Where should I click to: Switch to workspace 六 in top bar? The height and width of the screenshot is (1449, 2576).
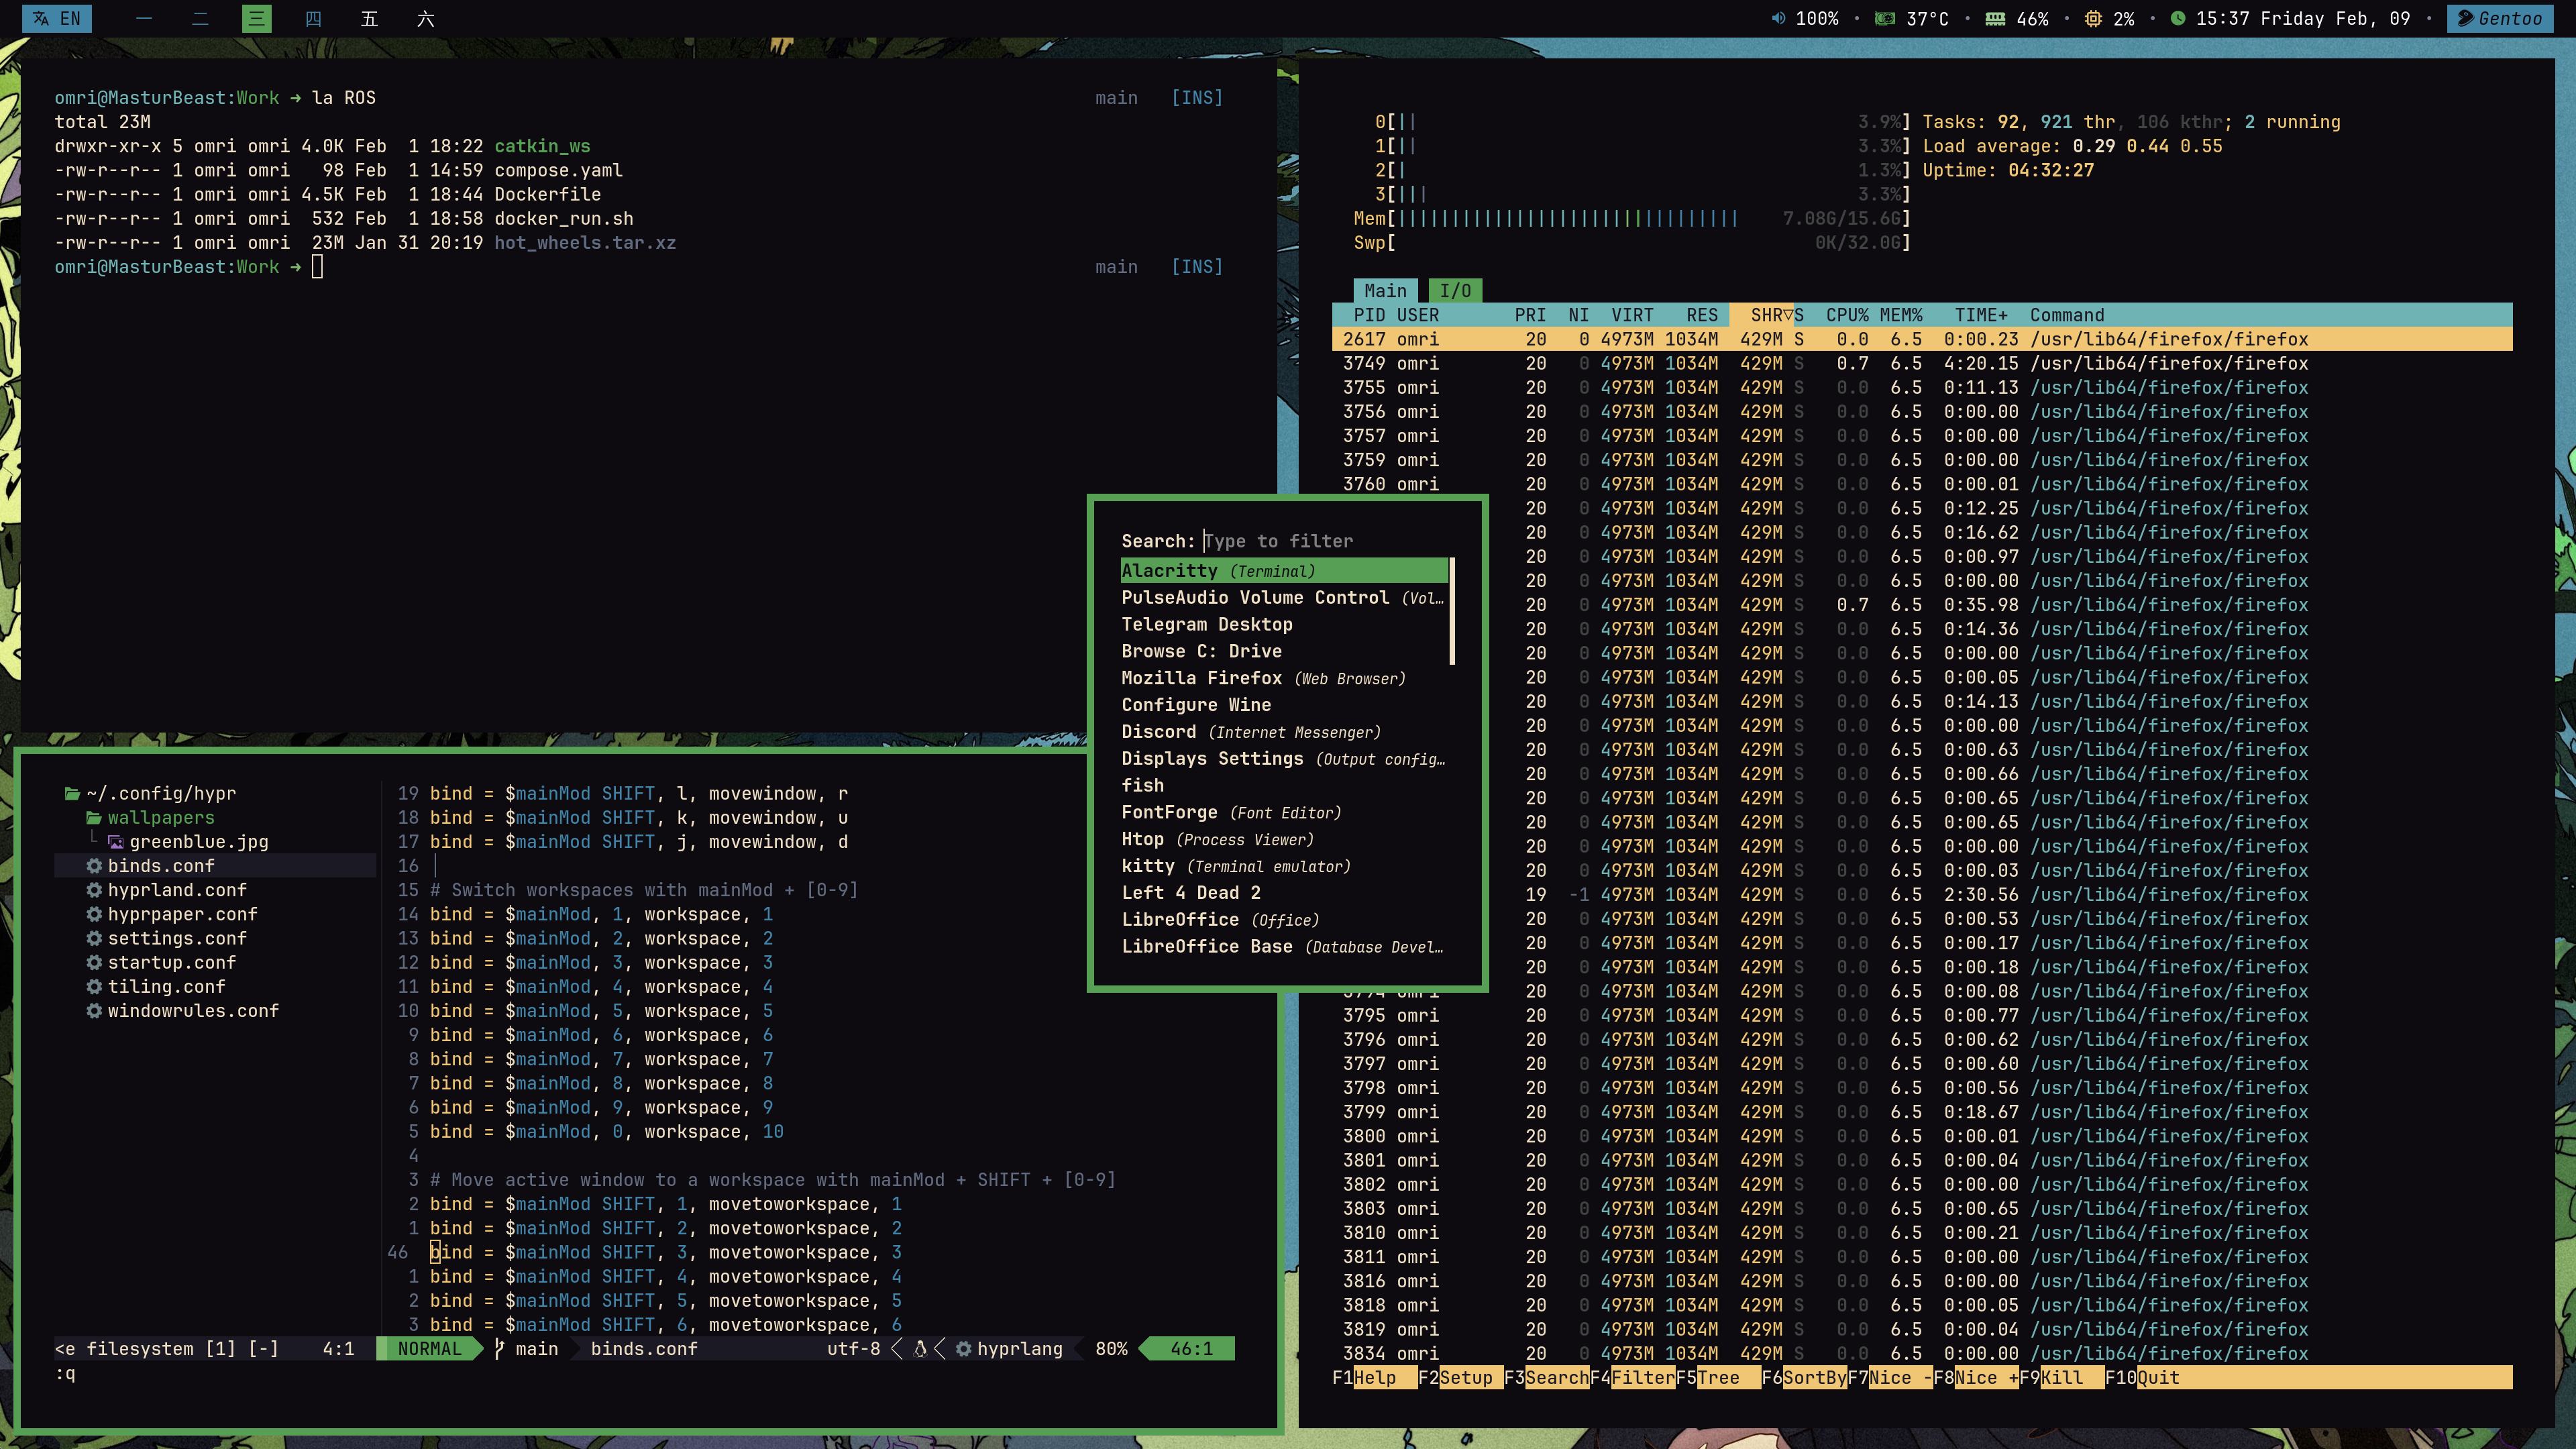426,18
